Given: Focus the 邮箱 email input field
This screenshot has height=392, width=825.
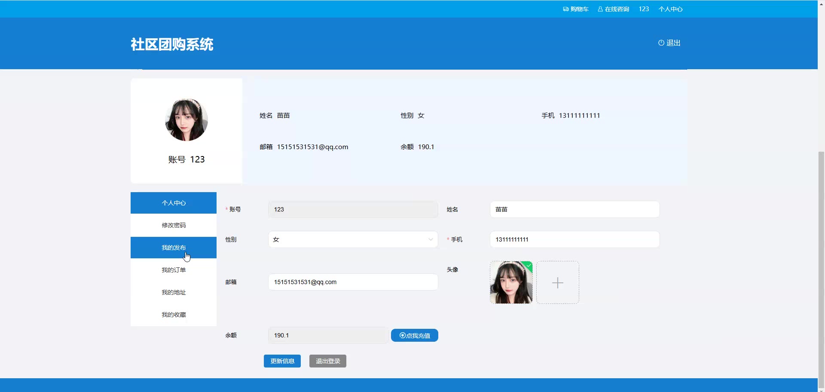Looking at the screenshot, I should click(x=353, y=282).
